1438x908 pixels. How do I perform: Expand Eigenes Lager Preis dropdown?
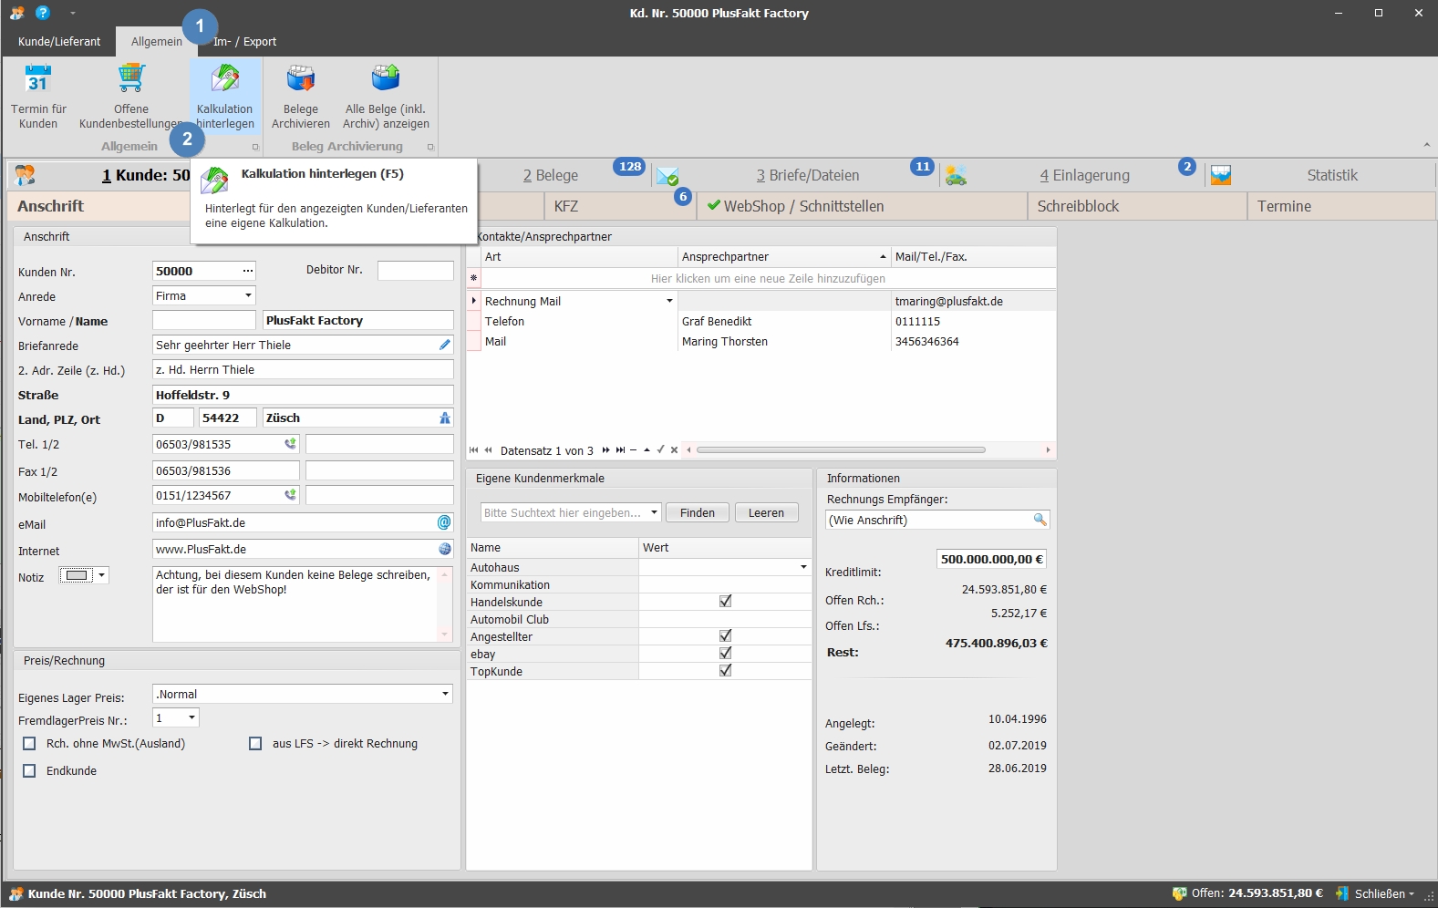point(445,694)
